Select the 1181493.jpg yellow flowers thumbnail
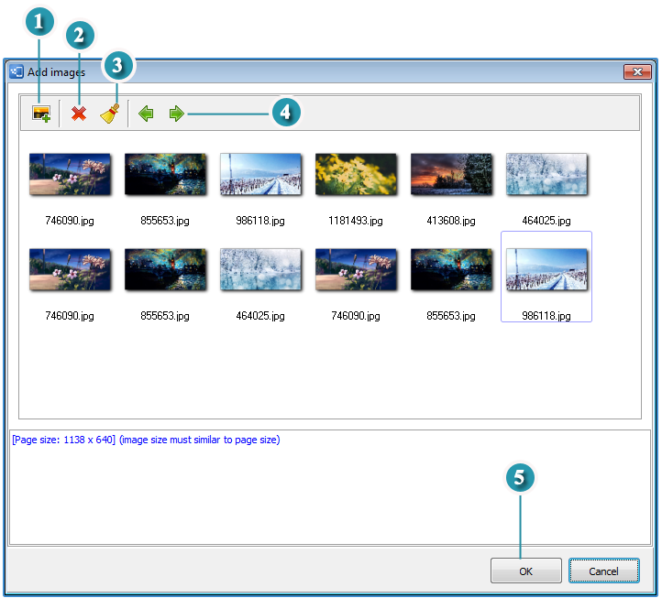The height and width of the screenshot is (598, 662). 356,174
